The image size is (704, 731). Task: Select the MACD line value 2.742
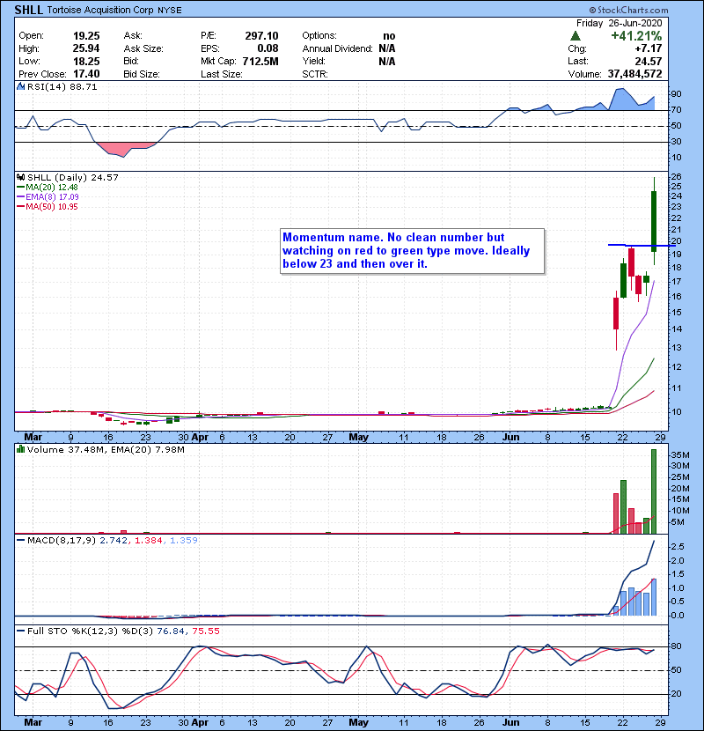(113, 541)
